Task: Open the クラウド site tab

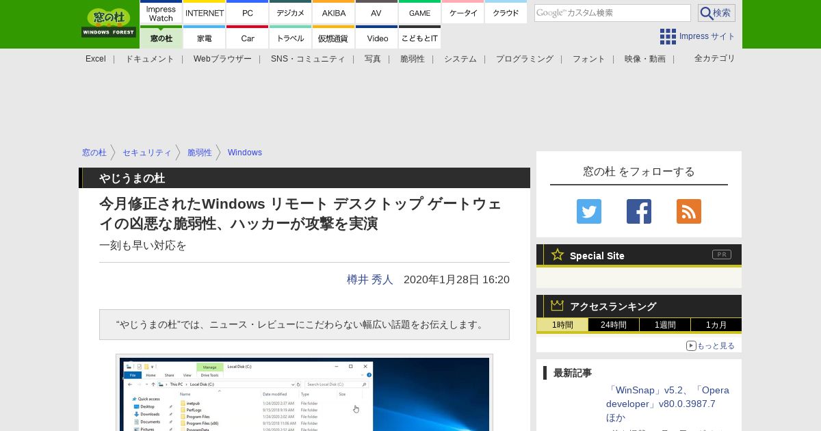Action: [x=506, y=12]
